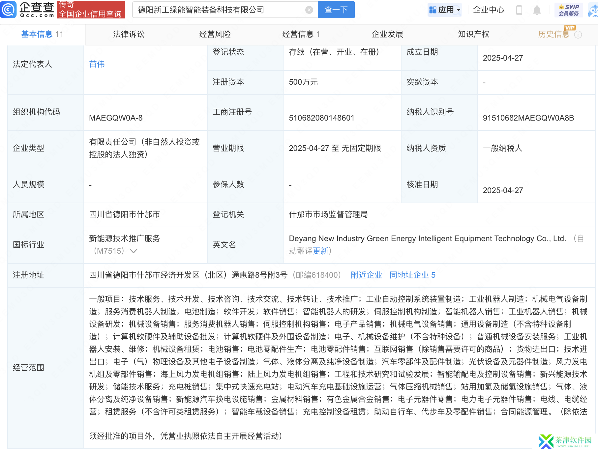The image size is (598, 450).
Task: Click the English company name text
Action: pyautogui.click(x=428, y=239)
